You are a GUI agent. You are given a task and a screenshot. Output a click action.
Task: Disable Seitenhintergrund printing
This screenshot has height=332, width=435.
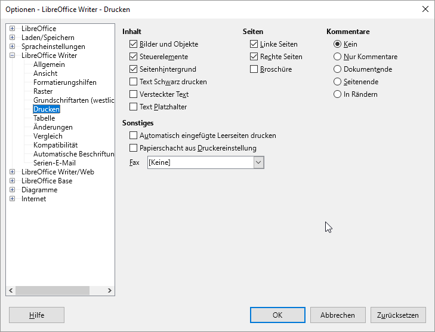click(x=133, y=69)
